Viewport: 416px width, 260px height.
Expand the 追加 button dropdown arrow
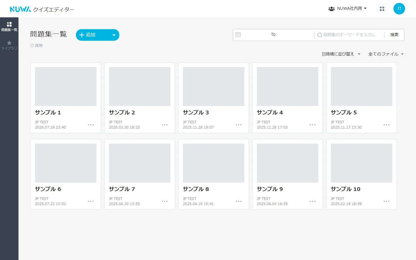pos(114,35)
